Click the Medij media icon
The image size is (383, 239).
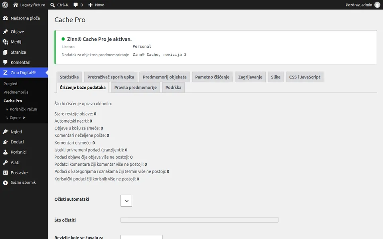[x=5, y=42]
